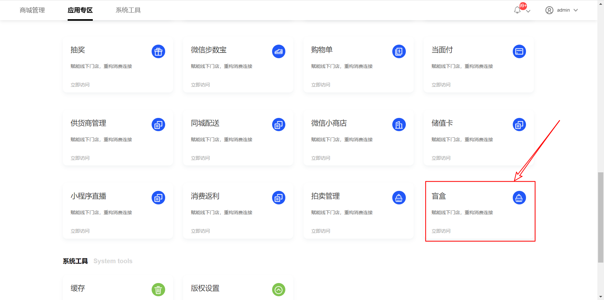Open the 微信步数宝 title
This screenshot has width=604, height=300.
point(209,50)
